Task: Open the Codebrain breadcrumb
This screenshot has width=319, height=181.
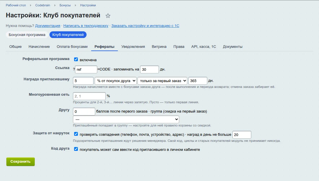Action: click(x=43, y=5)
